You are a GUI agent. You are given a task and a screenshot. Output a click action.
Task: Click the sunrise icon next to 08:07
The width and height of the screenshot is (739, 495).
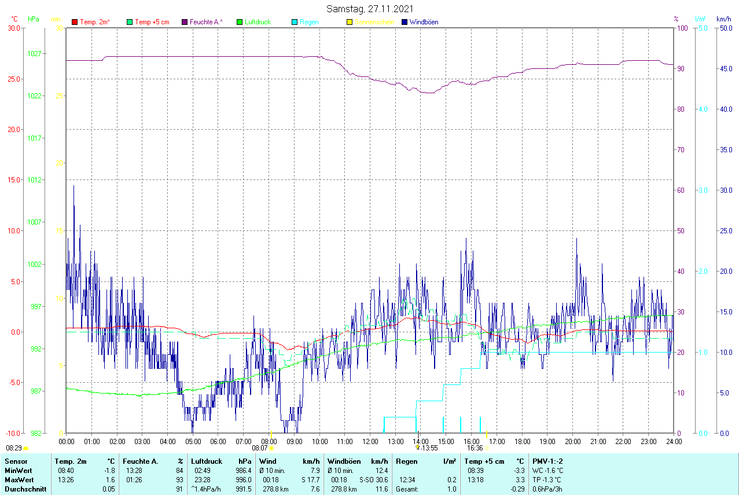click(271, 448)
